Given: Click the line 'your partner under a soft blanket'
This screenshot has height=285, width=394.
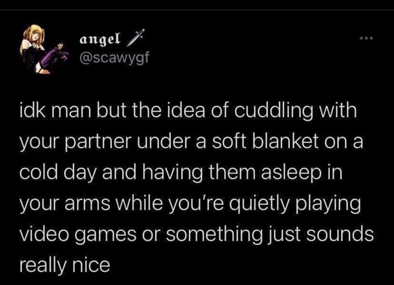Looking at the screenshot, I should tap(191, 142).
